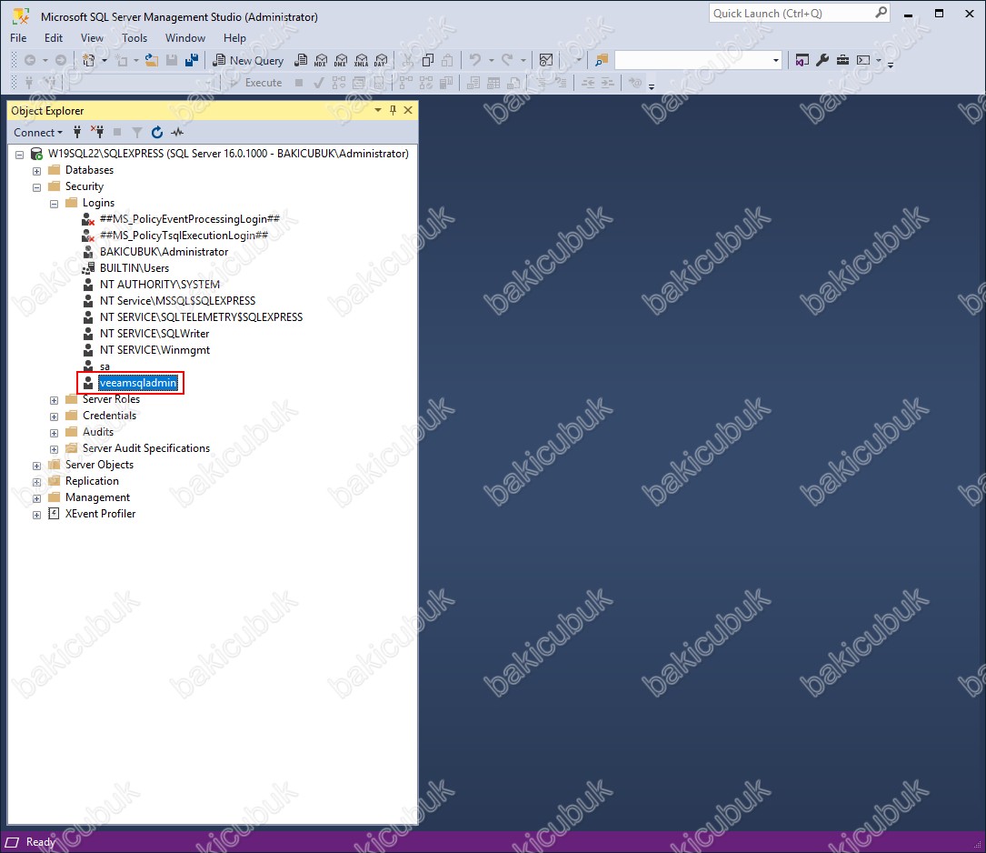The image size is (986, 853).
Task: Start an Analysis Services XMLA query
Action: pos(361,60)
